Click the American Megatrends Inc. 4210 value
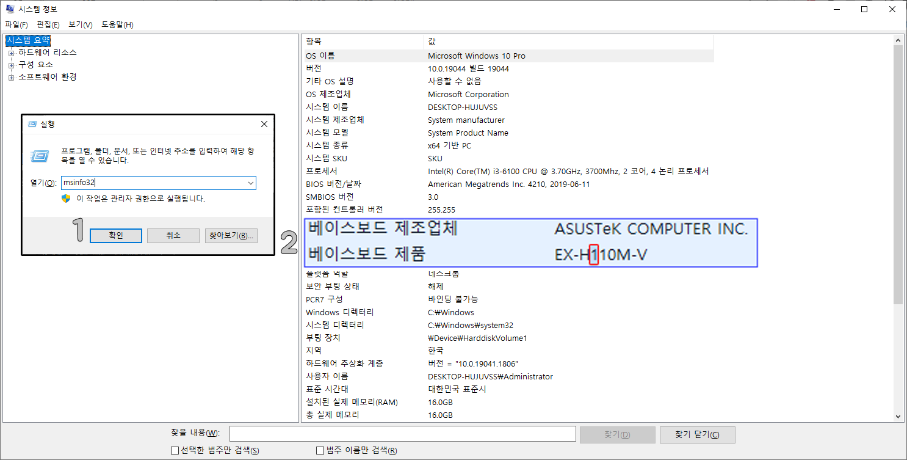Screen dimensions: 907x460 pos(508,184)
